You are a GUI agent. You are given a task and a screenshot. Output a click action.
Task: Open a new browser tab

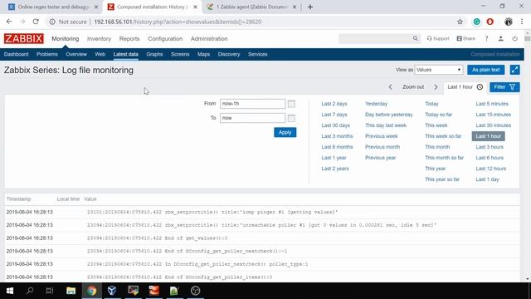tap(310, 7)
